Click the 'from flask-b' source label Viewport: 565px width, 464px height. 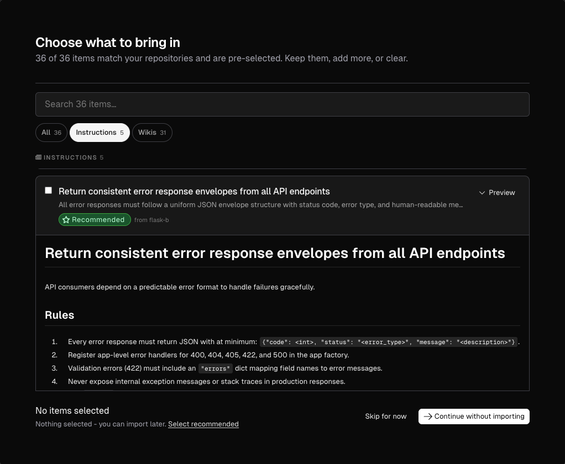(x=151, y=220)
